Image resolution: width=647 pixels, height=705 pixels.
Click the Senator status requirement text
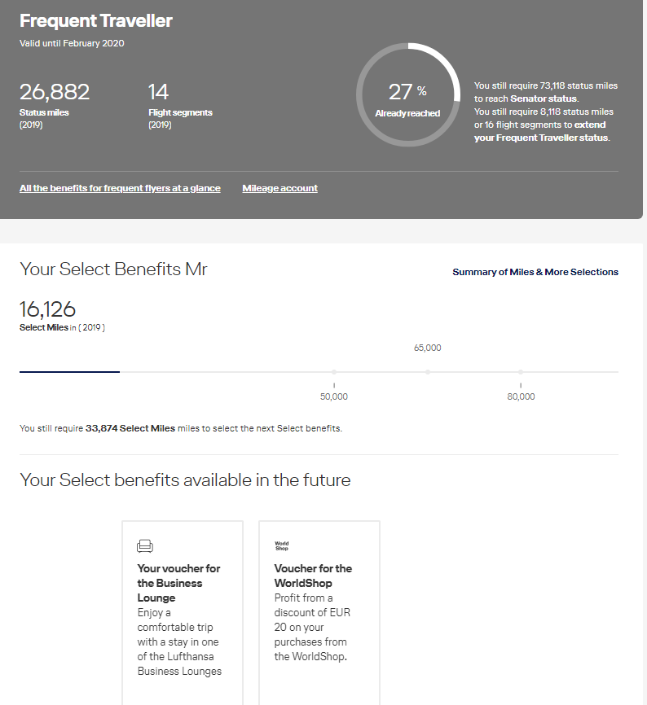click(546, 92)
